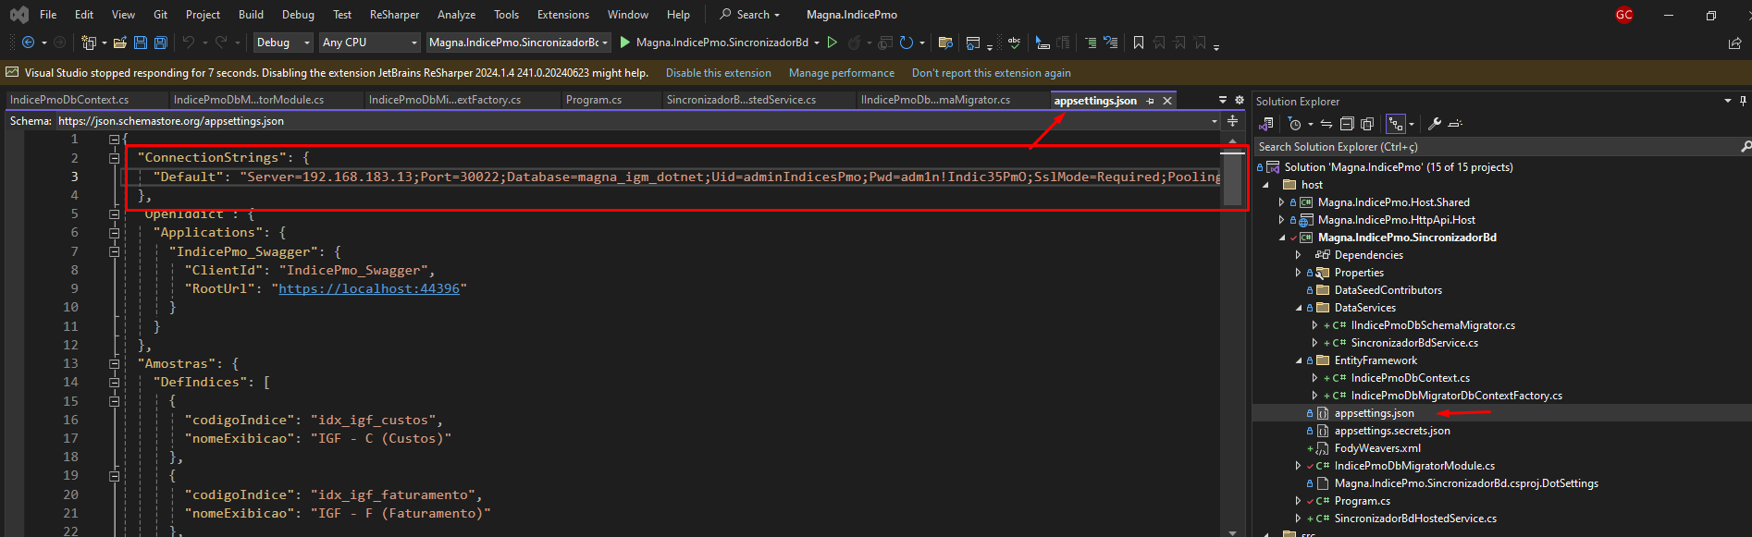Screen dimensions: 1752x537
Task: Select IndicePmoDbMigratorModule.cs in Solution Explorer
Action: tap(1414, 466)
